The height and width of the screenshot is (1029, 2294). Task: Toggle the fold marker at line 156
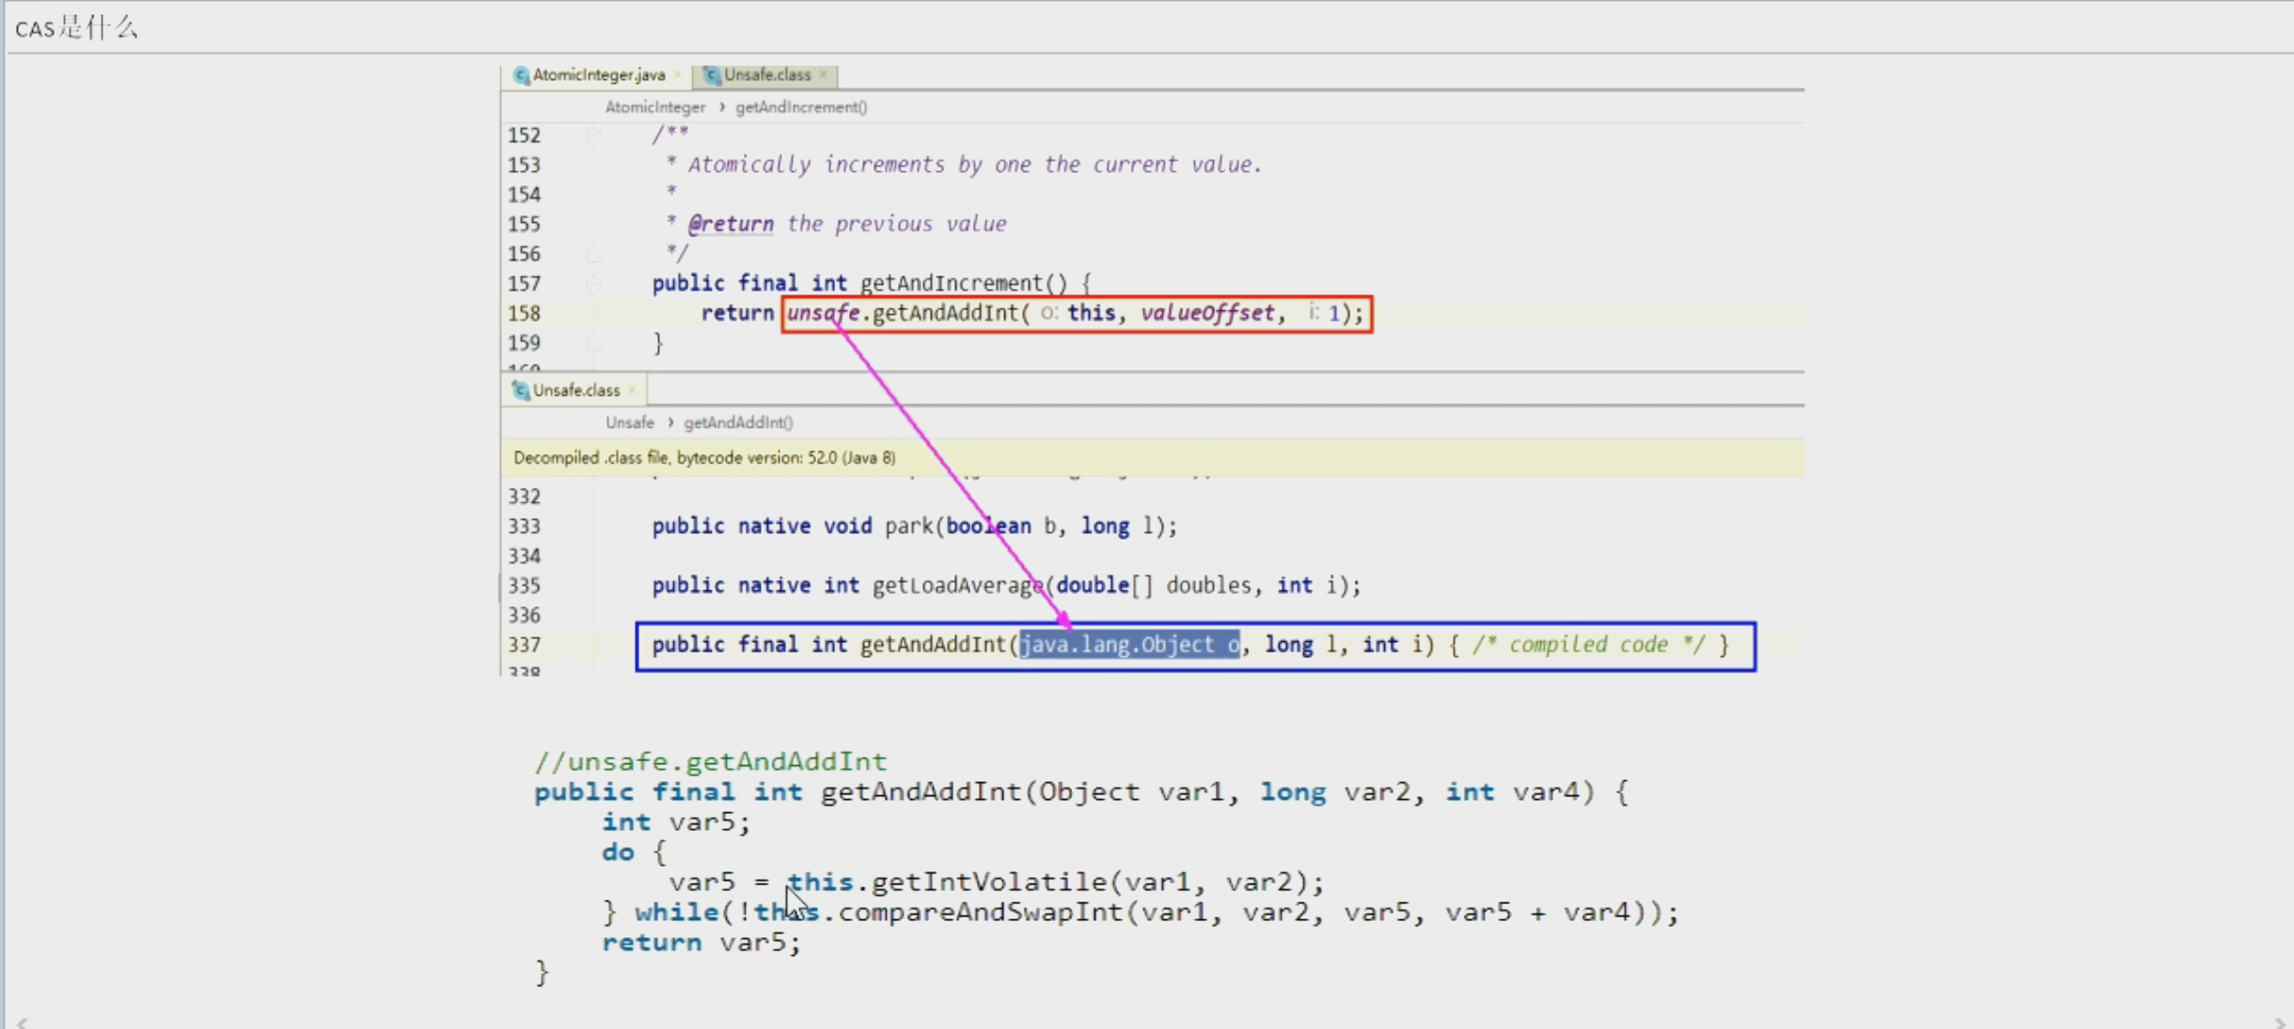593,254
